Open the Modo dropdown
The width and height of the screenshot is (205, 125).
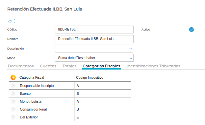pos(94,58)
